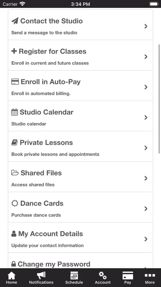Screen dimensions: 161x287
Task: Tap the book icon for Private Lessons
Action: (15, 142)
